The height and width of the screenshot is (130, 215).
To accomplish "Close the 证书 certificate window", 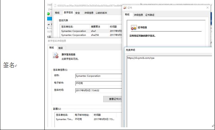I will click(x=208, y=8).
